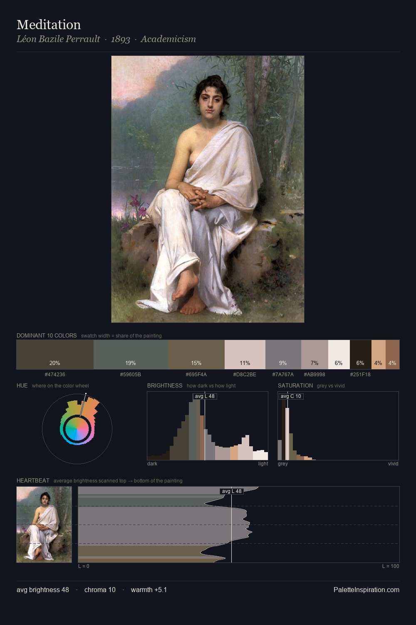Click the hex code #59605B
This screenshot has height=625, width=416.
coord(131,375)
